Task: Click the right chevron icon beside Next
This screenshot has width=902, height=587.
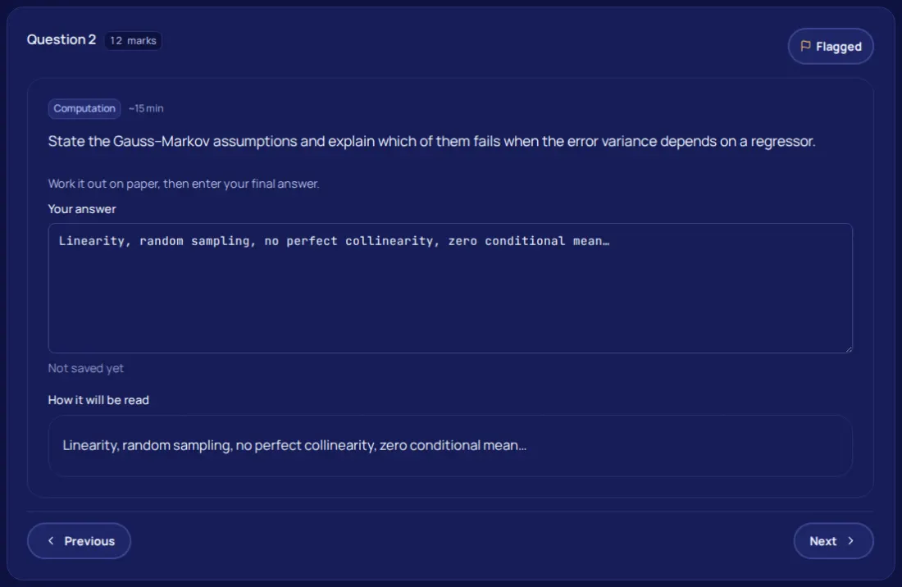Action: pyautogui.click(x=850, y=540)
